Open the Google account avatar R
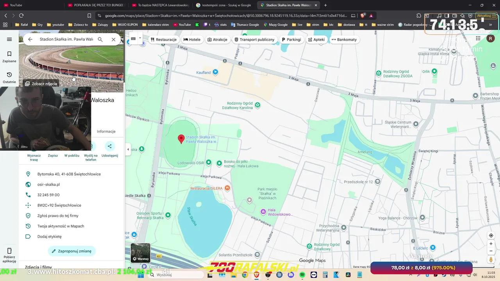The height and width of the screenshot is (281, 500). 491,38
